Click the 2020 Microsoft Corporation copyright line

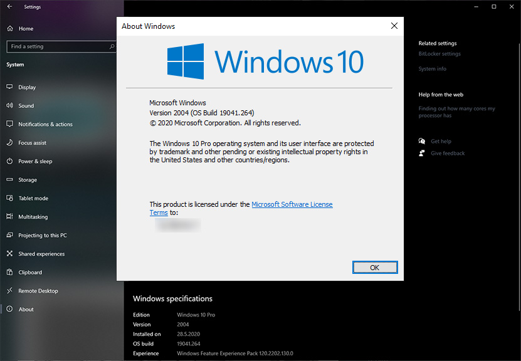pyautogui.click(x=225, y=123)
